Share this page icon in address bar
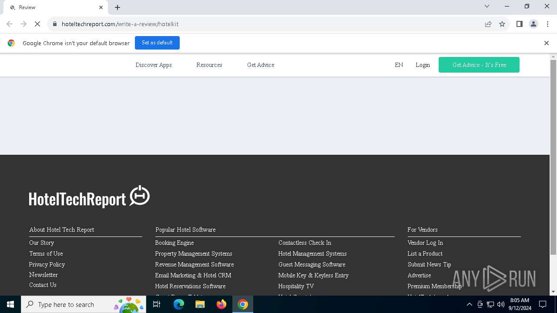This screenshot has height=313, width=557. click(x=488, y=24)
